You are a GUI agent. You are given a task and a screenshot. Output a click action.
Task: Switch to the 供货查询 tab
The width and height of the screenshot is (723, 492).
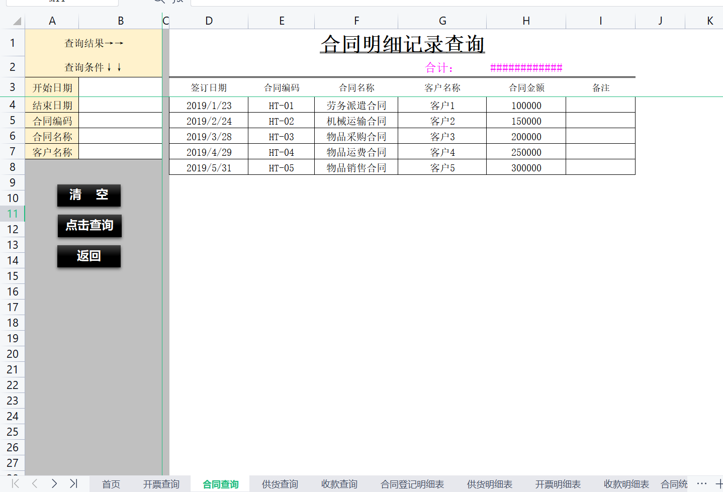click(280, 484)
